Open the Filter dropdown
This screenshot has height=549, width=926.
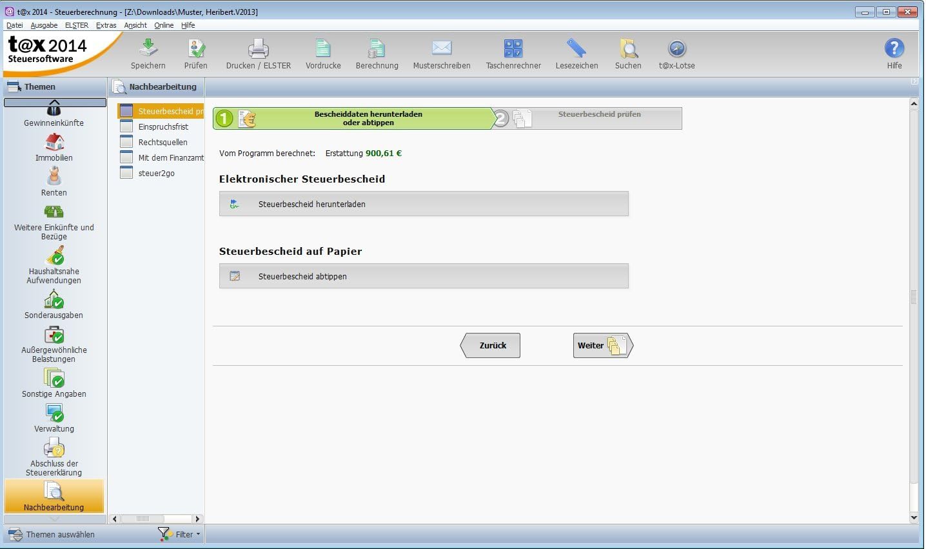click(181, 534)
